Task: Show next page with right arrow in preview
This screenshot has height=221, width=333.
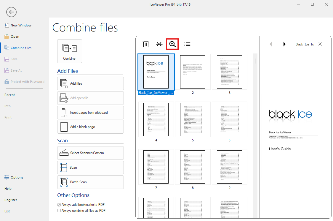Action: point(284,44)
